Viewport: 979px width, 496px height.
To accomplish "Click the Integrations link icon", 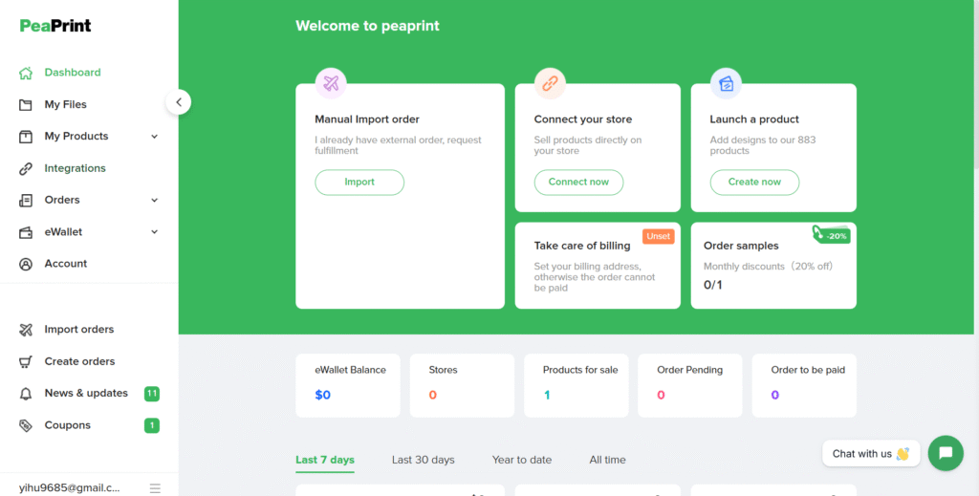I will coord(26,168).
